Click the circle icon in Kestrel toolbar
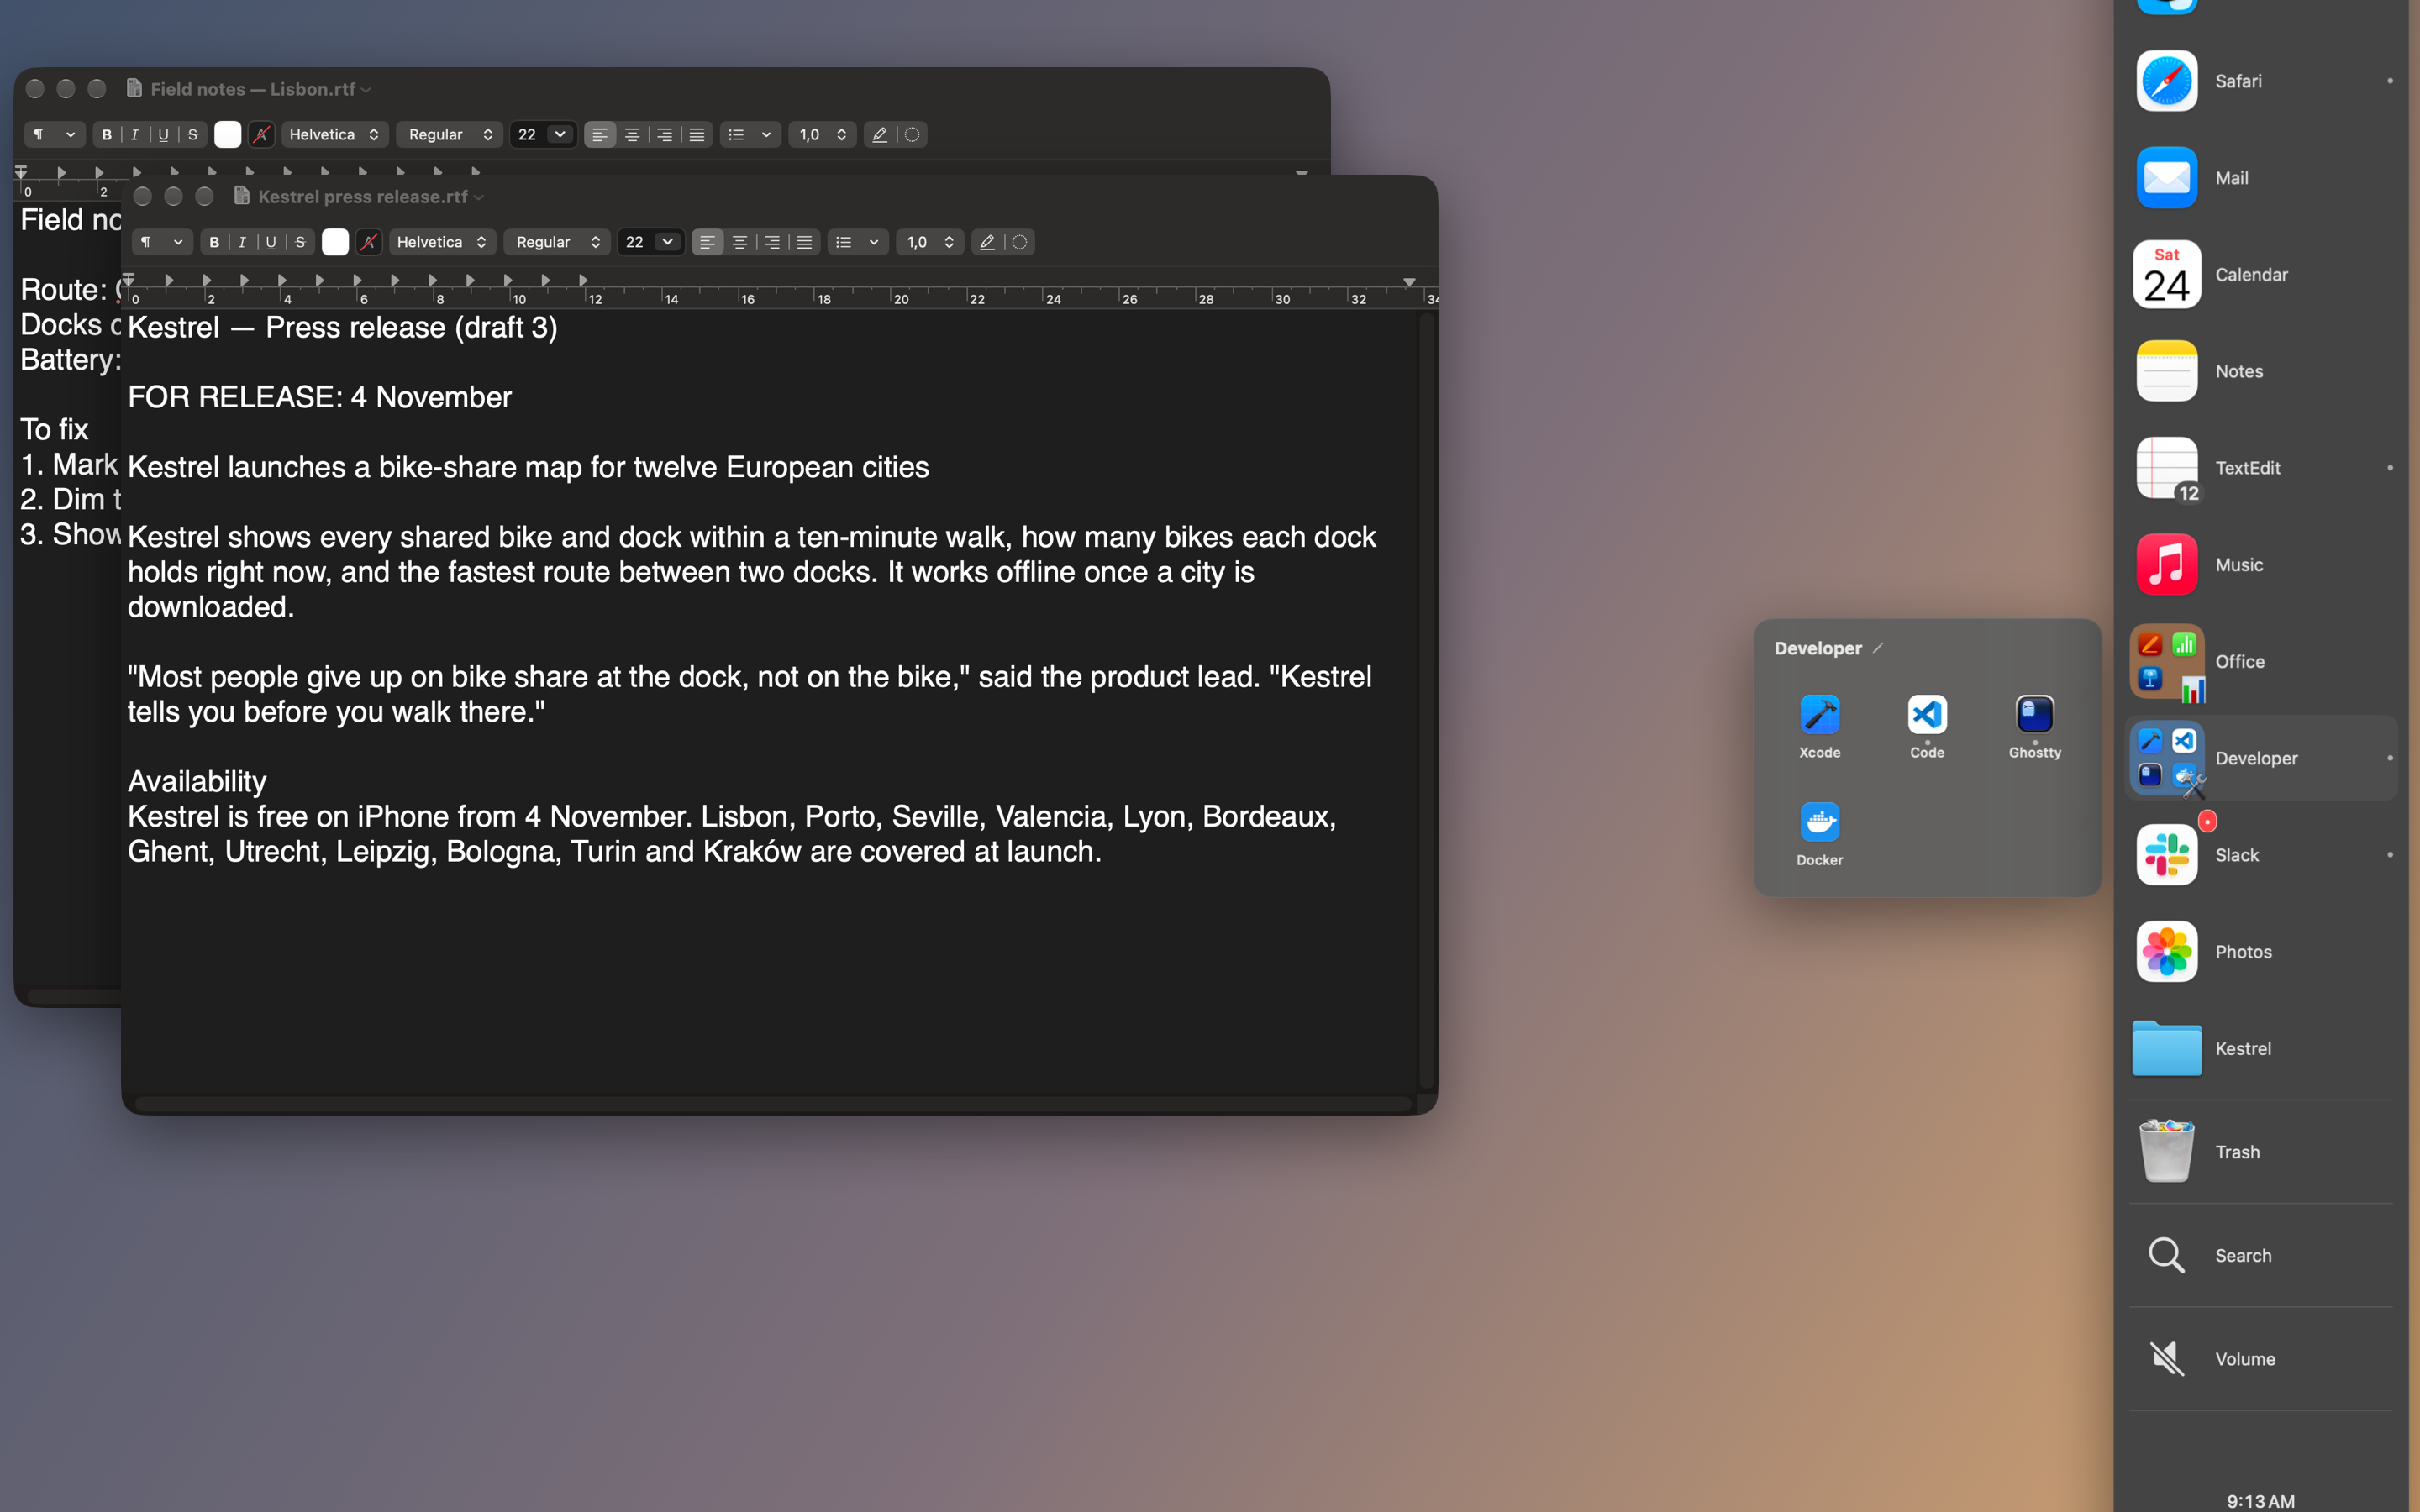Viewport: 2420px width, 1512px height. (x=1020, y=242)
